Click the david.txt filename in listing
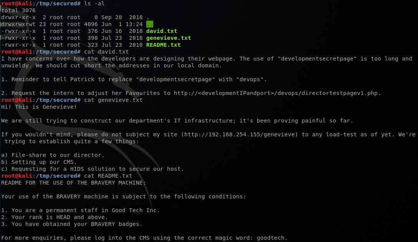This screenshot has width=418, height=242. pyautogui.click(x=162, y=31)
